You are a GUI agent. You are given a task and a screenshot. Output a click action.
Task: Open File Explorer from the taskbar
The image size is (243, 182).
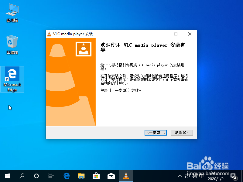(x=81, y=176)
